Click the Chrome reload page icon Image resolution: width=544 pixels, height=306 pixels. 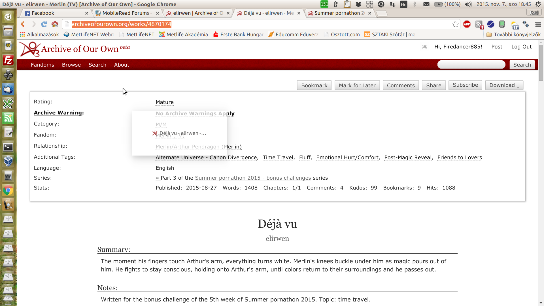[x=44, y=24]
